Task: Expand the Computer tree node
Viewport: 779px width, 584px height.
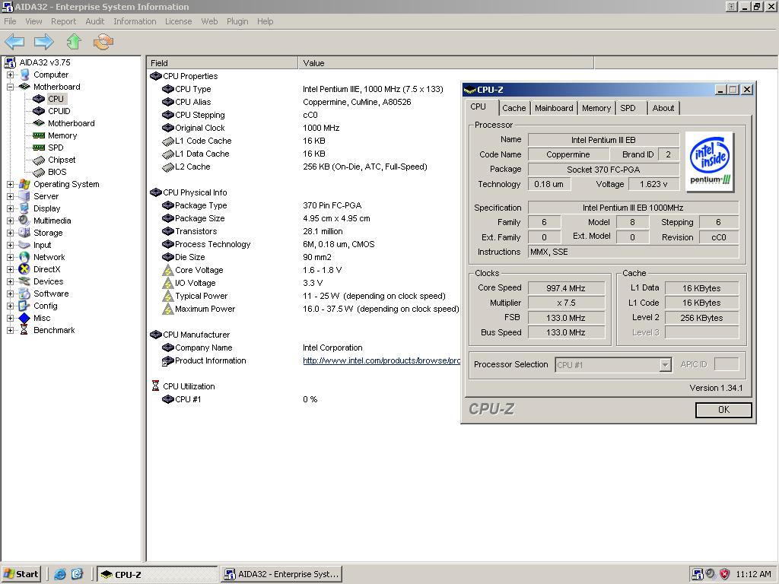Action: [10, 75]
